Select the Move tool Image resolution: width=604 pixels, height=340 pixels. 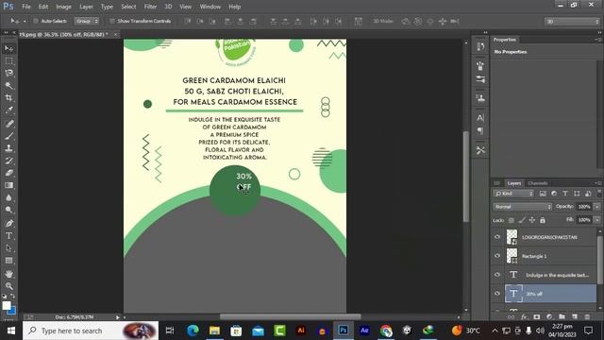pos(8,48)
